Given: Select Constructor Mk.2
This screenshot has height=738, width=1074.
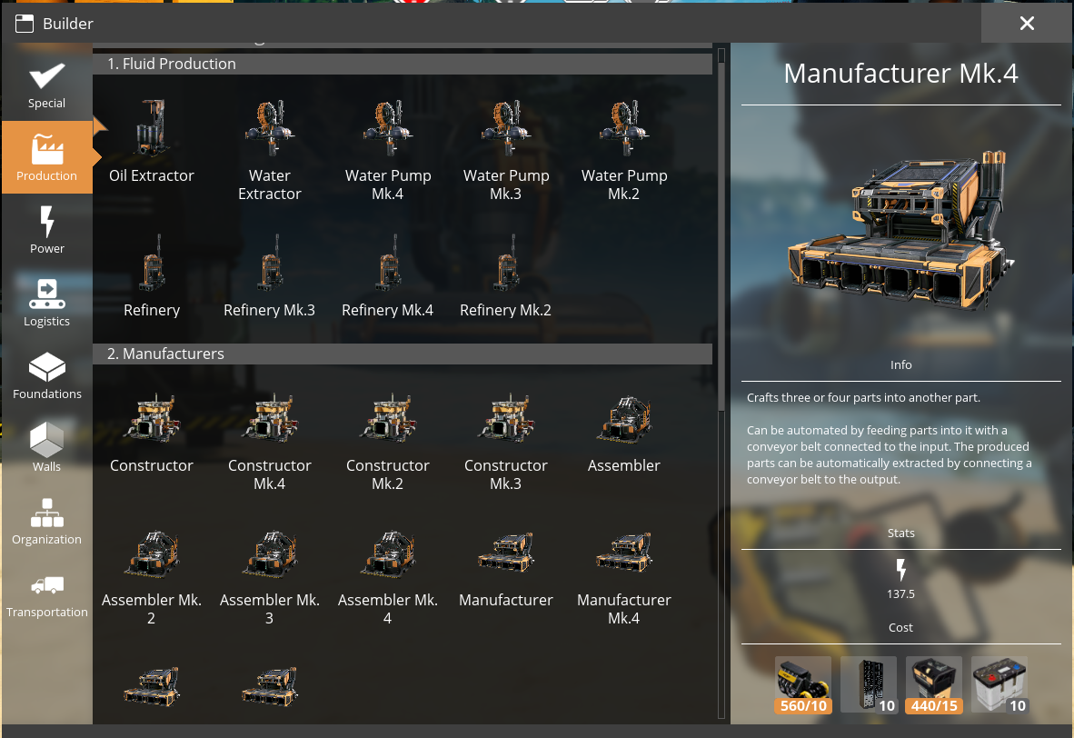Looking at the screenshot, I should coord(388,440).
